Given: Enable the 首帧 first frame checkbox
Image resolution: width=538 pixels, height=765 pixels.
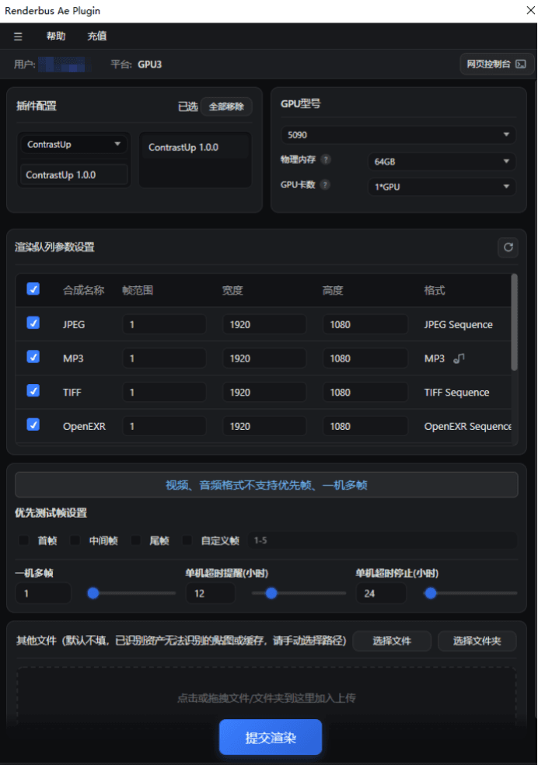Looking at the screenshot, I should tap(23, 540).
